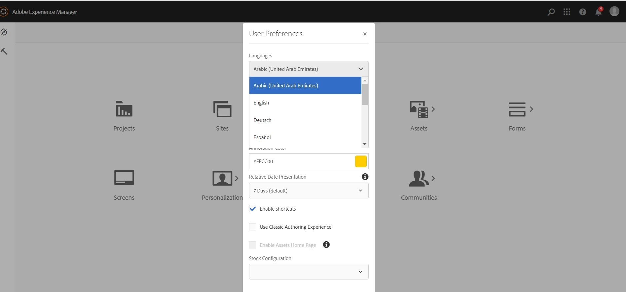The image size is (626, 292).
Task: Click the Sites label
Action: (x=222, y=129)
